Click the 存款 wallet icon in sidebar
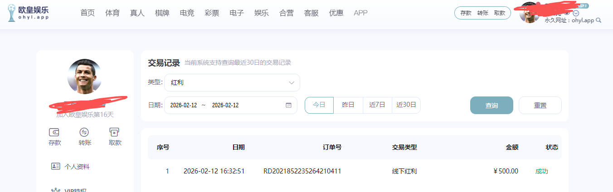Viewport: 613px width, 192px height. pos(54,132)
